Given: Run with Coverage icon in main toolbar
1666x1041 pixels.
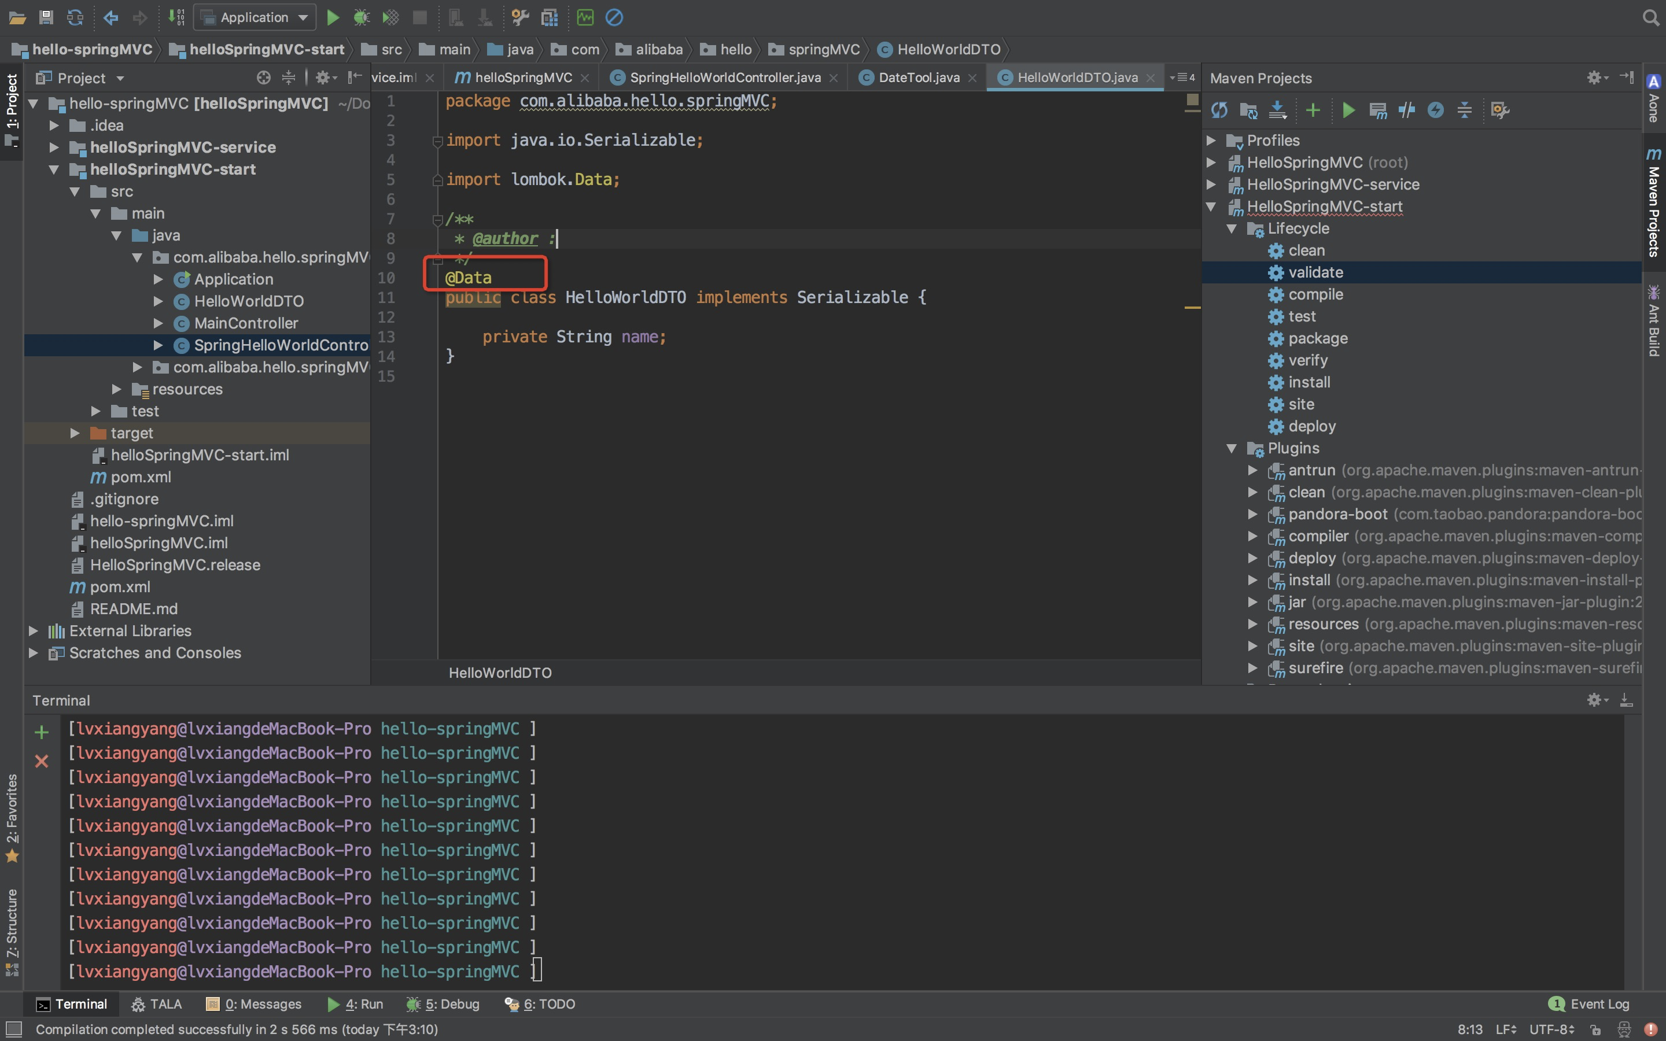Looking at the screenshot, I should (x=390, y=17).
